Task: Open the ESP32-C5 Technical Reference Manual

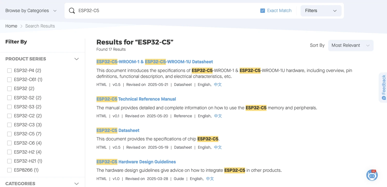Action: coord(136,99)
